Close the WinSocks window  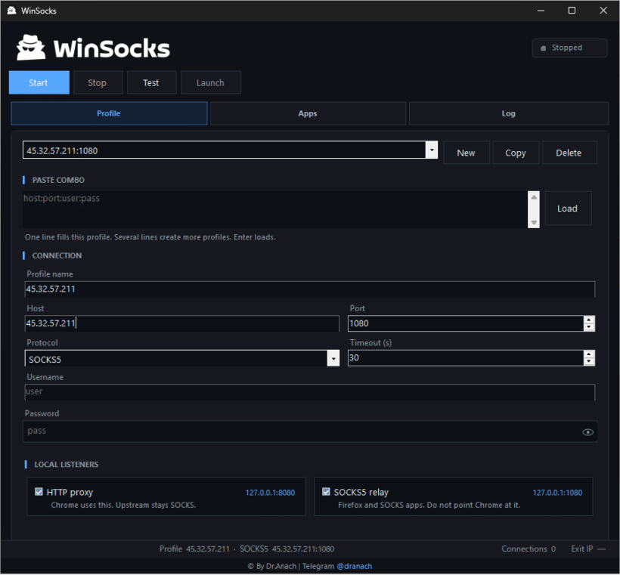pos(603,11)
